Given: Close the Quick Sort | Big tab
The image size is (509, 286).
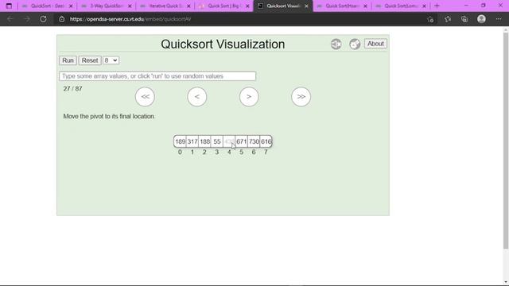Looking at the screenshot, I should [x=247, y=6].
